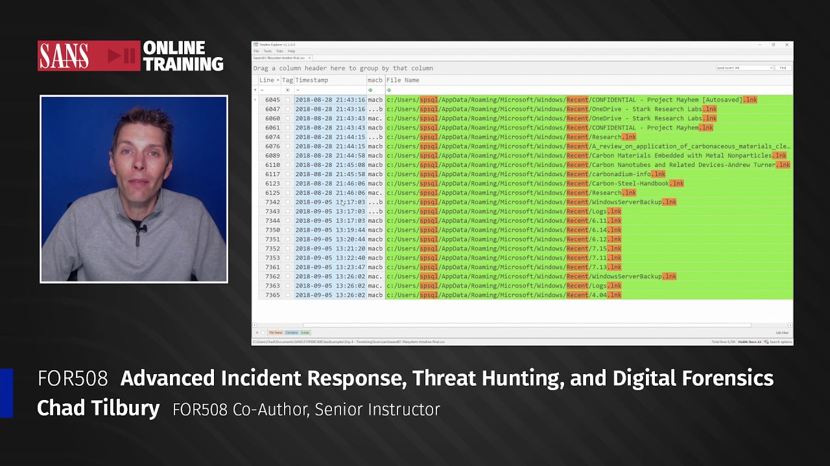Tag the checkbox on line 6045

288,100
